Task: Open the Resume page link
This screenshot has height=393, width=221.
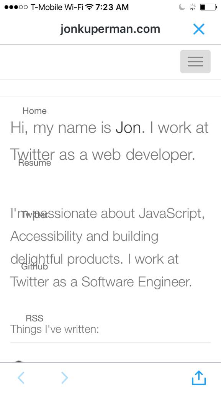Action: [34, 163]
